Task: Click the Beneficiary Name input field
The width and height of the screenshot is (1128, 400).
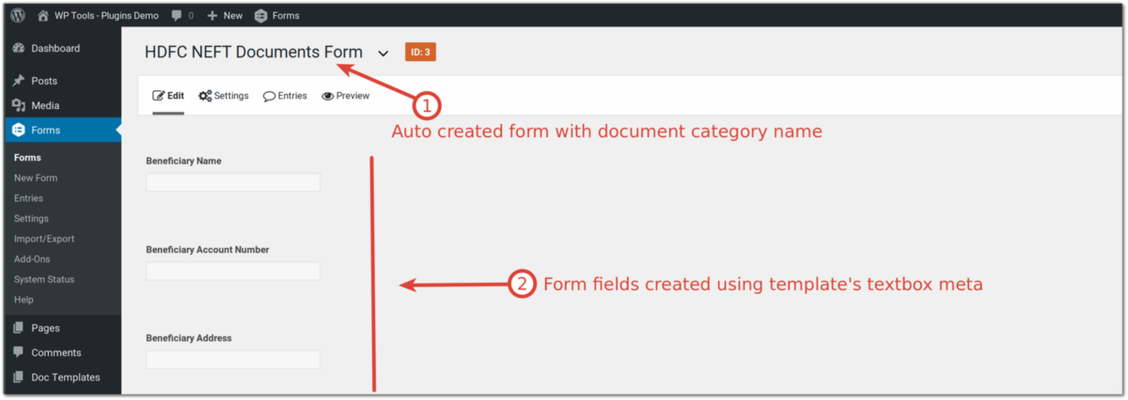Action: 233,182
